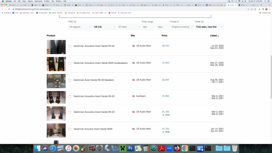Open the Chrome tab list chevron
The width and height of the screenshot is (272, 153).
click(x=269, y=5)
